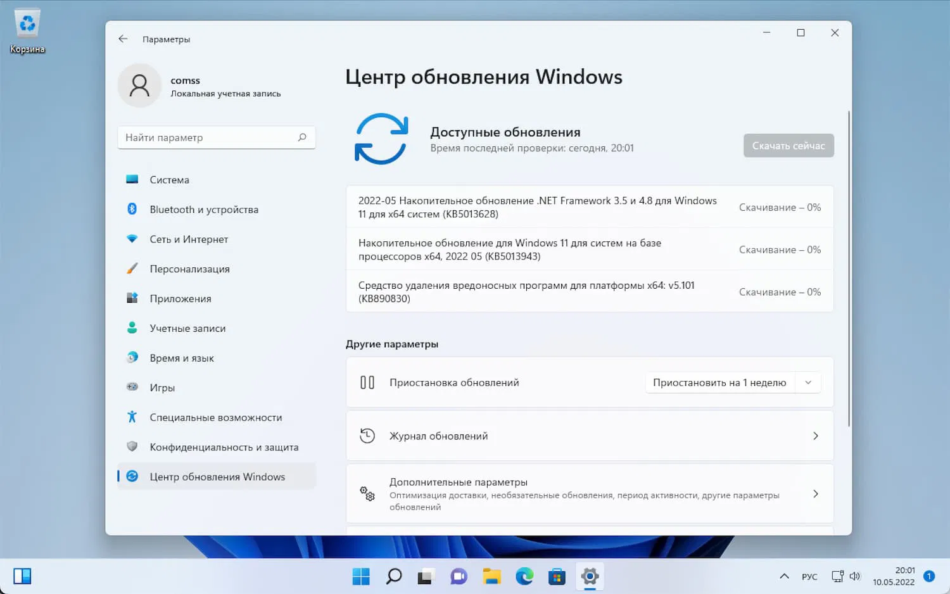This screenshot has height=594, width=950.
Task: Open Сеть и Интернет settings
Action: click(x=189, y=239)
